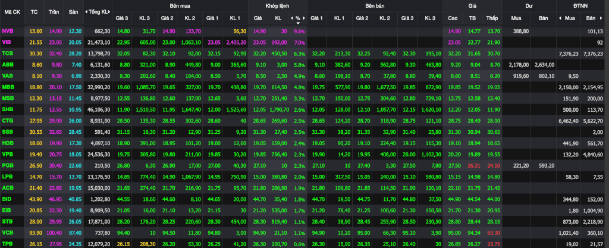
Task: Open the HDB ticker symbol
Action: [x=7, y=143]
